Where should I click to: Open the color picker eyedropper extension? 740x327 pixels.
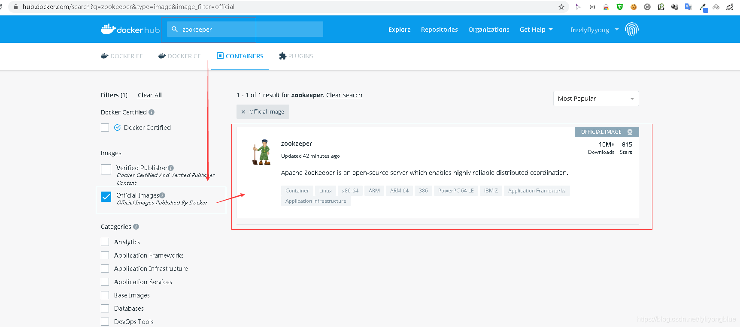coord(703,7)
